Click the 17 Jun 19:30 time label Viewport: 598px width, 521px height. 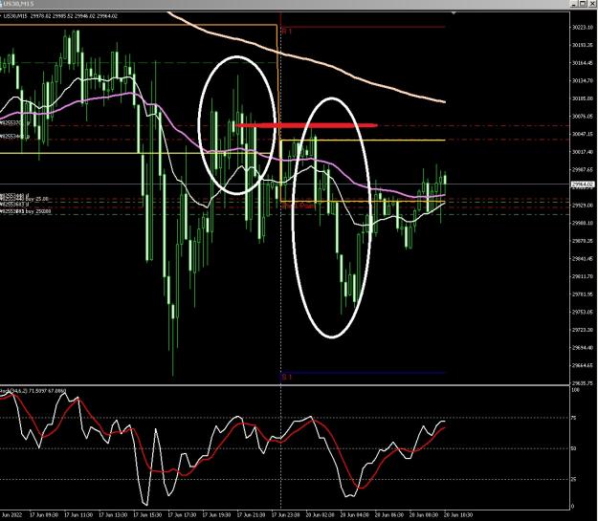pyautogui.click(x=216, y=515)
